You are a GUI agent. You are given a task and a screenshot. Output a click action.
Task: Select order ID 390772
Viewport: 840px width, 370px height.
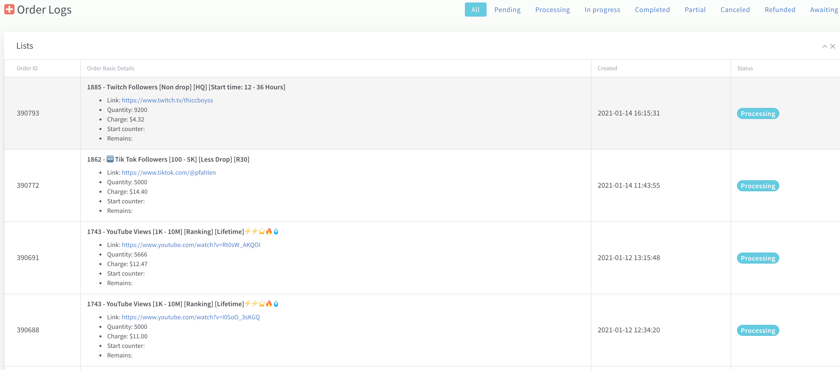tap(28, 186)
